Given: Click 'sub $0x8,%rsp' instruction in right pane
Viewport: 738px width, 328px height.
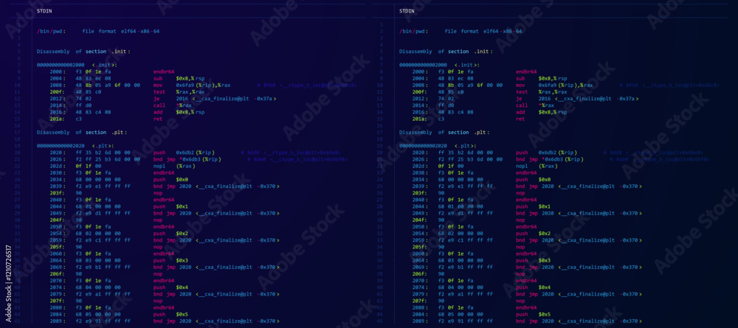Looking at the screenshot, I should pyautogui.click(x=541, y=78).
